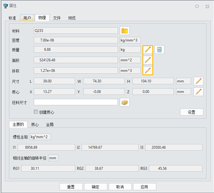The width and height of the screenshot is (214, 193).
Task: Switch to the 全局 sub-tab
Action: coord(50,125)
